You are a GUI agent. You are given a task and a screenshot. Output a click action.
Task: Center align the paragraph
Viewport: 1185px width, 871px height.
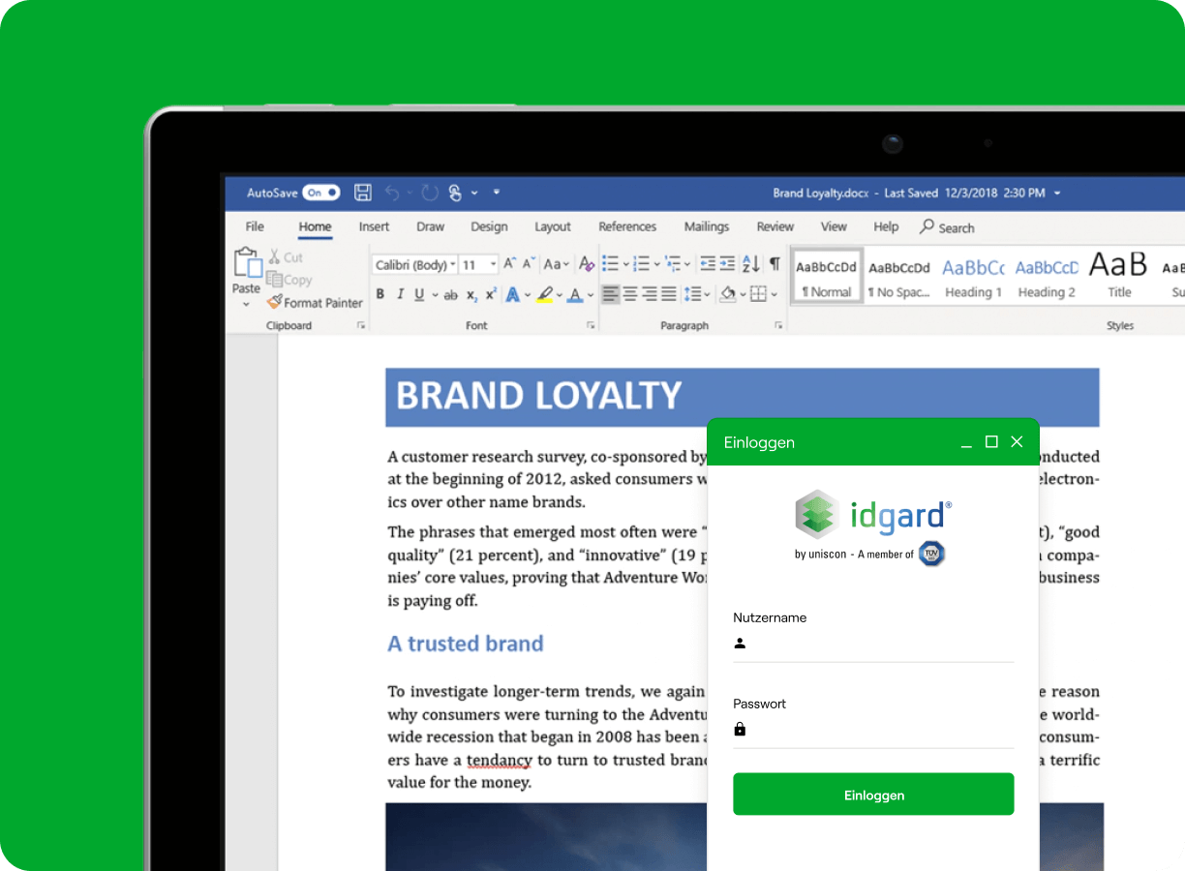630,292
